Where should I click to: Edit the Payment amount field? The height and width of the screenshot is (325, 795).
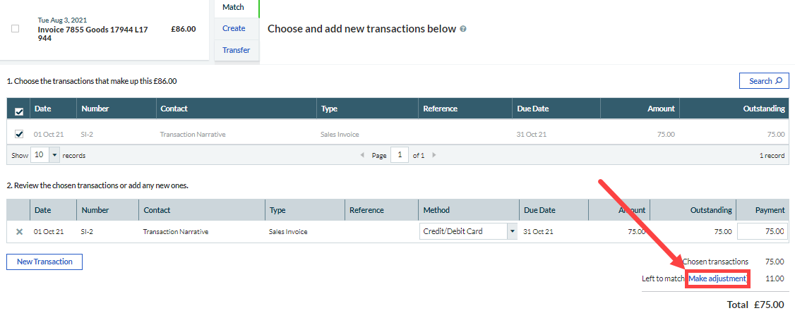762,231
